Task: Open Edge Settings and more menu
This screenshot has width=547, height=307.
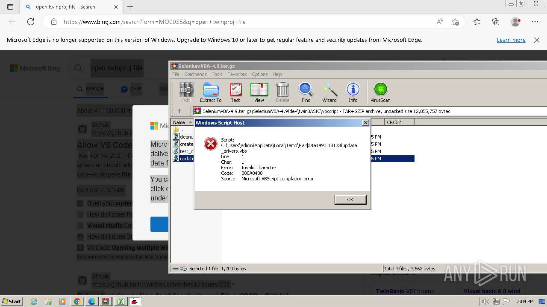Action: coord(535,22)
